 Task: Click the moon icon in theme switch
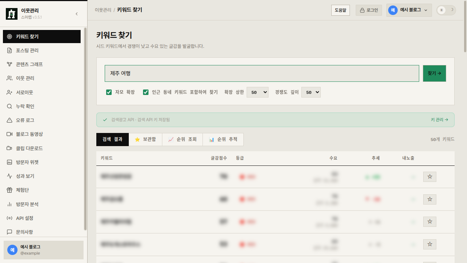452,10
